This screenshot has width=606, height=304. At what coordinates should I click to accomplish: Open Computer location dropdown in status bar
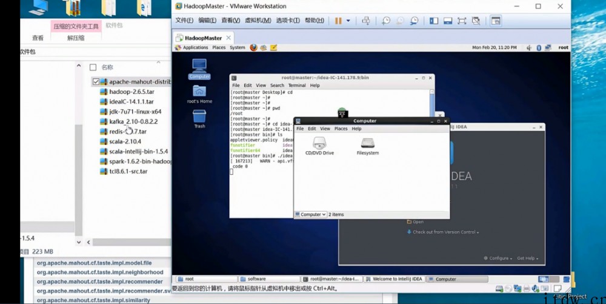[311, 214]
